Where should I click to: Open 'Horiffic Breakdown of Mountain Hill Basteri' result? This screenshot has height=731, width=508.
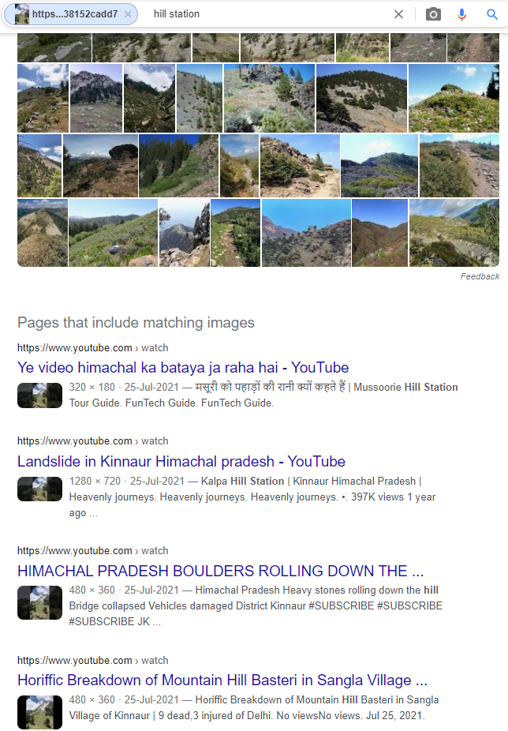pos(222,680)
